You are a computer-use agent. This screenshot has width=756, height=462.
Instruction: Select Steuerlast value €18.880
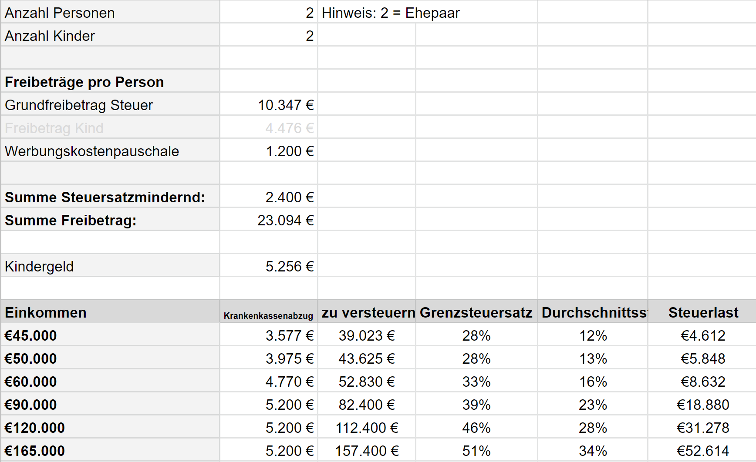(x=703, y=405)
